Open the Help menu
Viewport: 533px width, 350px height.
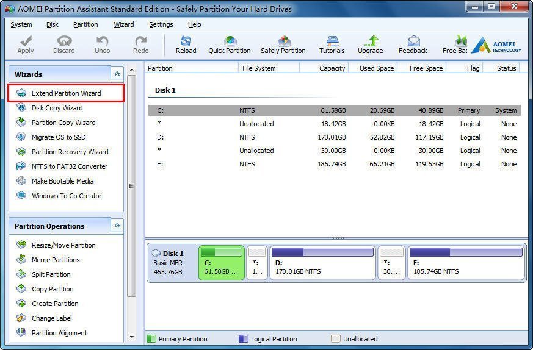tap(194, 24)
